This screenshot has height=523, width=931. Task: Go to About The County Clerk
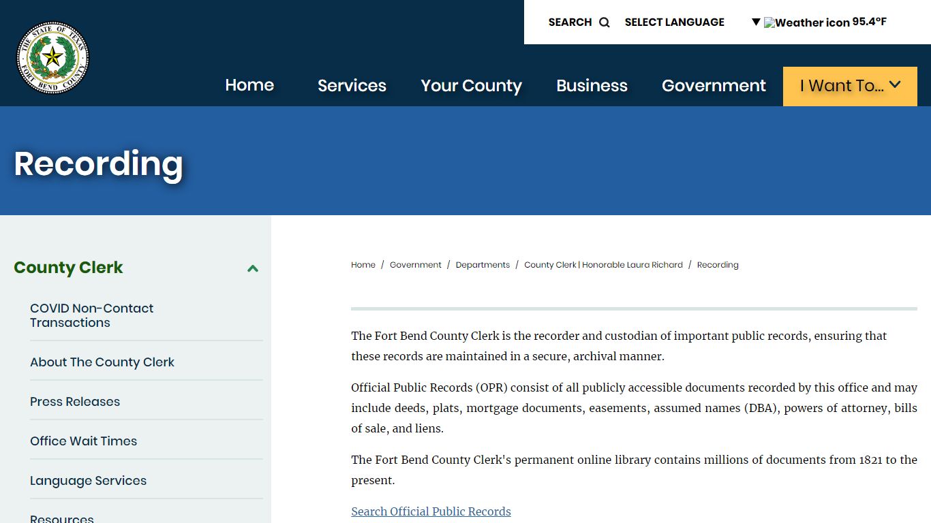102,362
